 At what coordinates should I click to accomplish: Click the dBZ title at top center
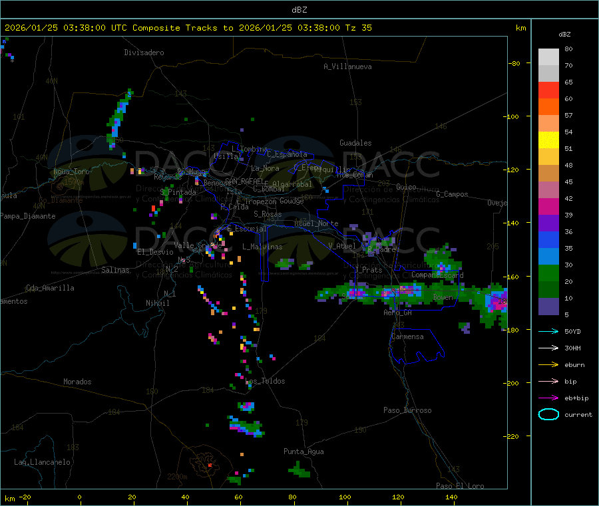point(299,10)
